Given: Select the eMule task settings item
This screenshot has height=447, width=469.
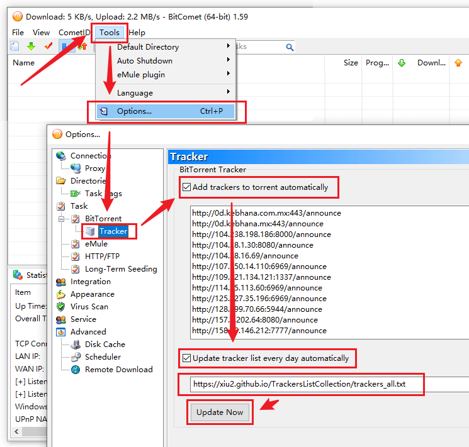Looking at the screenshot, I should point(96,244).
